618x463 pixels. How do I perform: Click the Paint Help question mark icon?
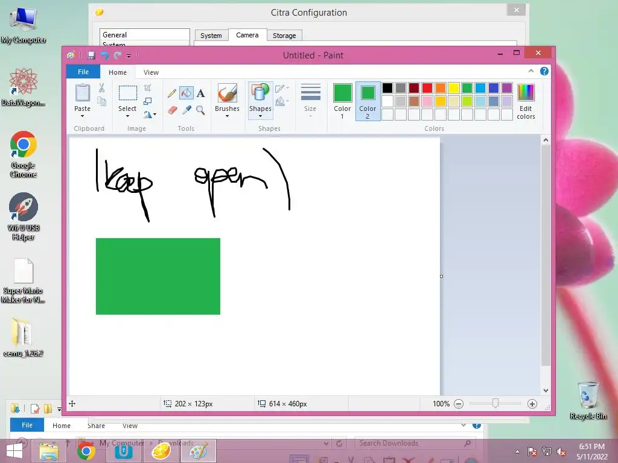click(544, 71)
